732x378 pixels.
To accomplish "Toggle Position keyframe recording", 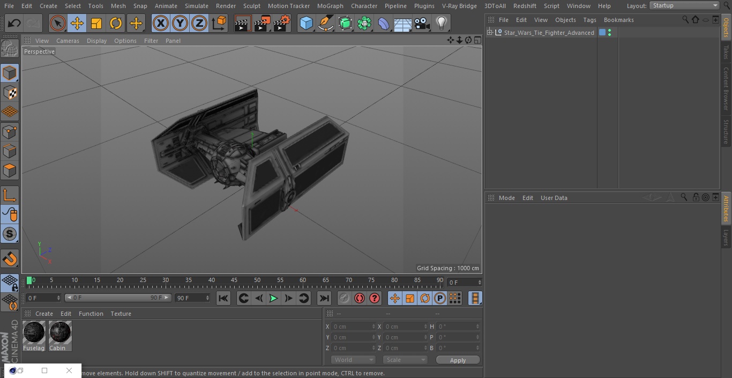I will coord(395,298).
